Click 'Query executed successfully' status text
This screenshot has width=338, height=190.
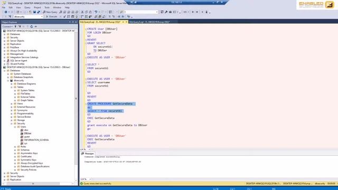point(97,184)
